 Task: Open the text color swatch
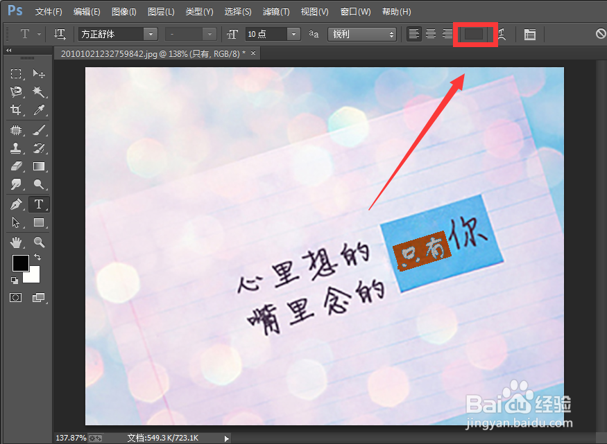474,34
